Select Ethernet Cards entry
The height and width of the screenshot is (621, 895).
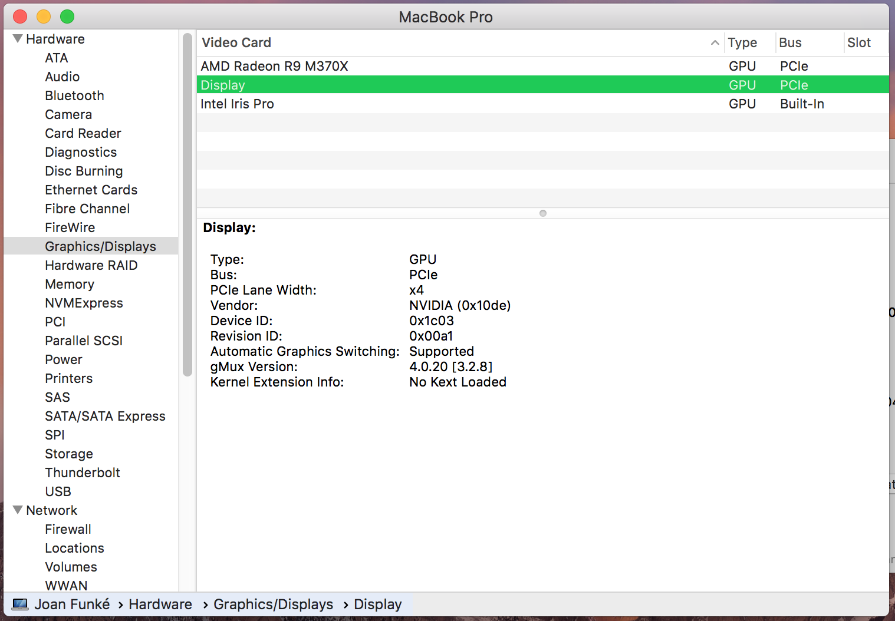(x=91, y=190)
